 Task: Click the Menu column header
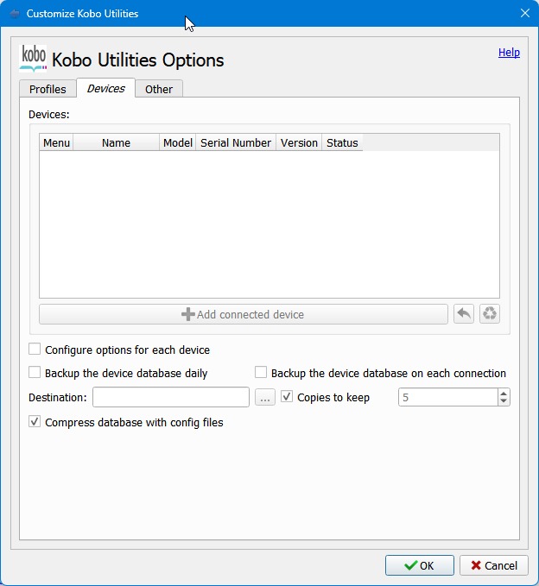click(x=56, y=142)
